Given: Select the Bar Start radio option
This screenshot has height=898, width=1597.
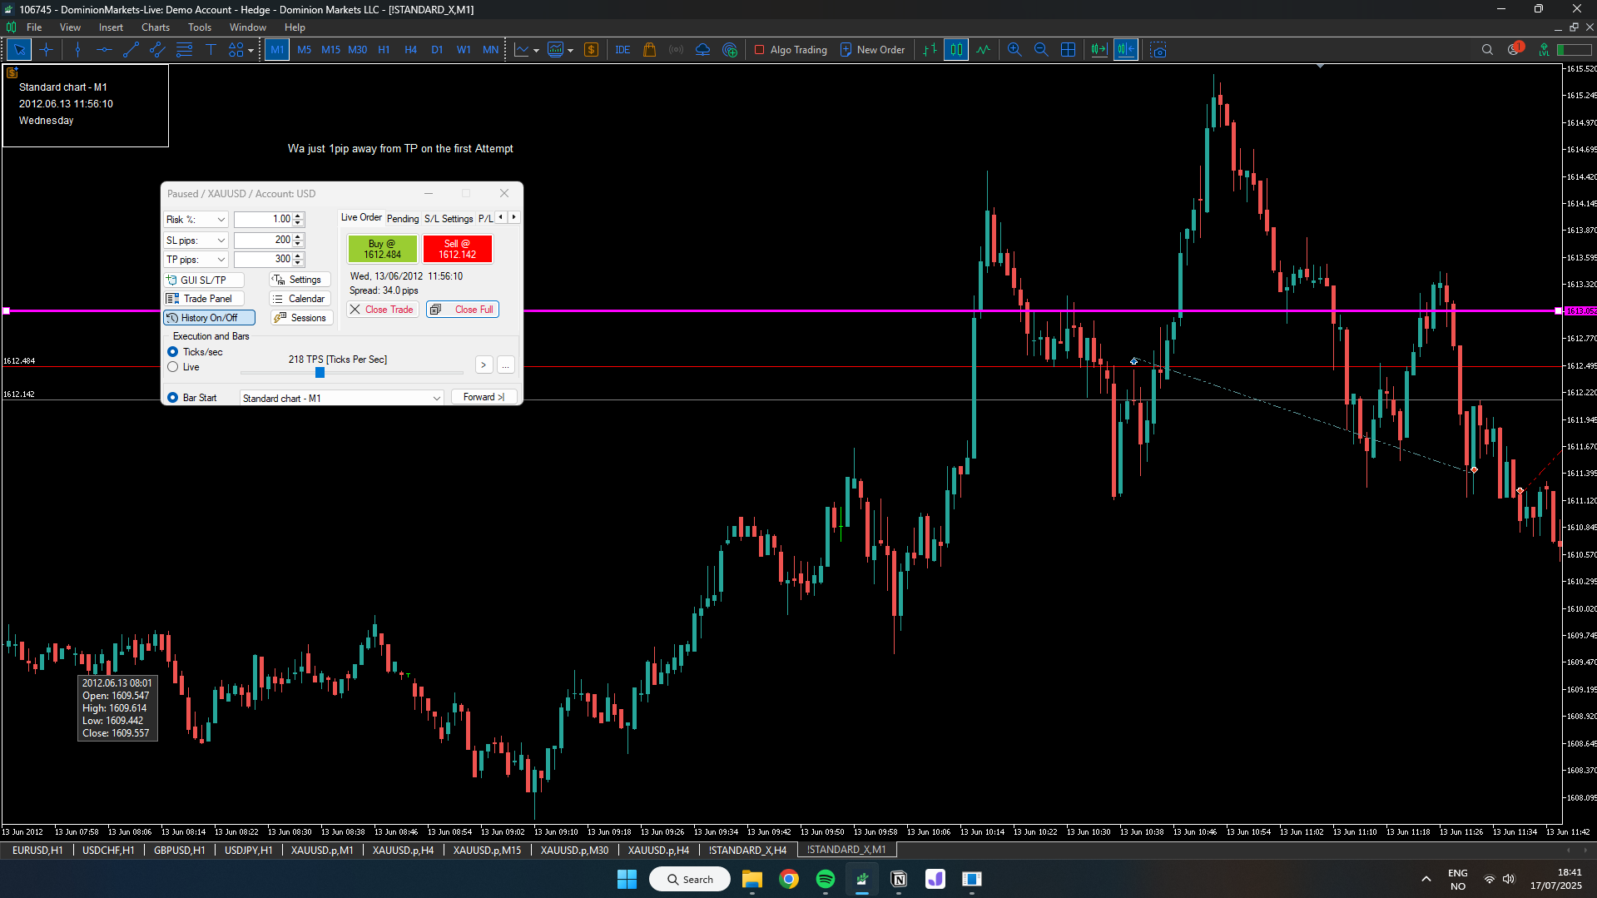Looking at the screenshot, I should click(173, 398).
